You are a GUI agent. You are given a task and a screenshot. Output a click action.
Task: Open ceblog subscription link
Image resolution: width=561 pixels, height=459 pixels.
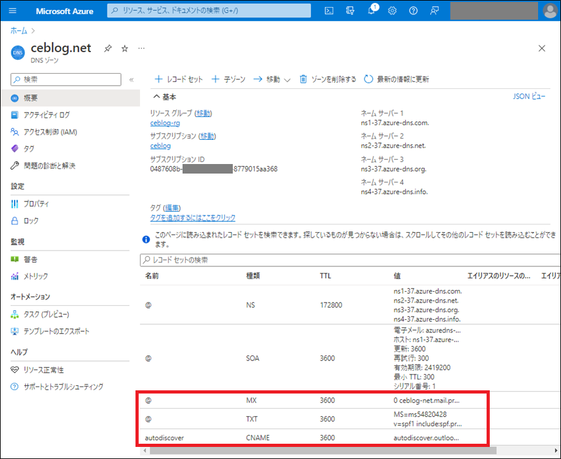[160, 146]
